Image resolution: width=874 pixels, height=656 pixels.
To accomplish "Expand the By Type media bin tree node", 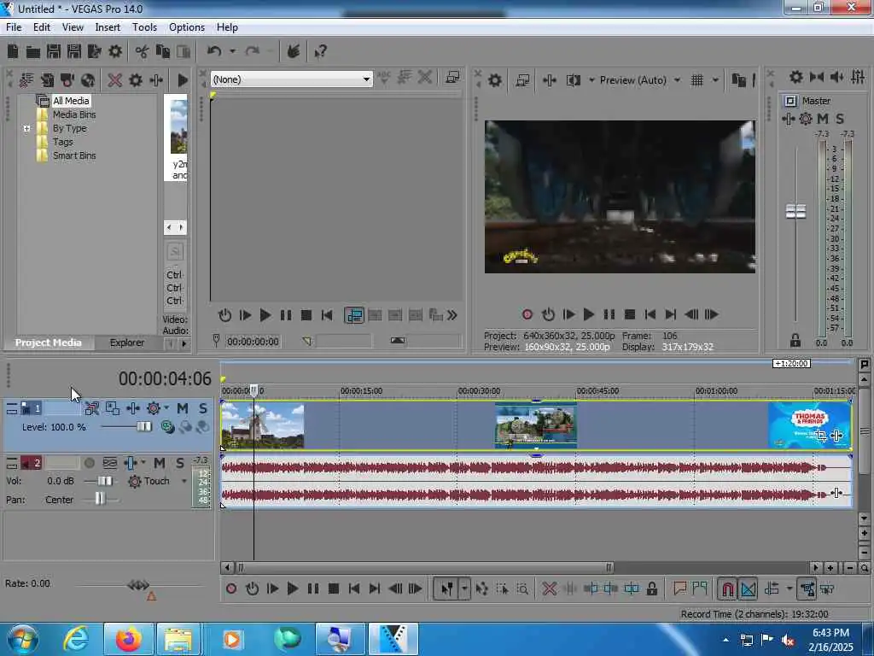I will (x=26, y=128).
